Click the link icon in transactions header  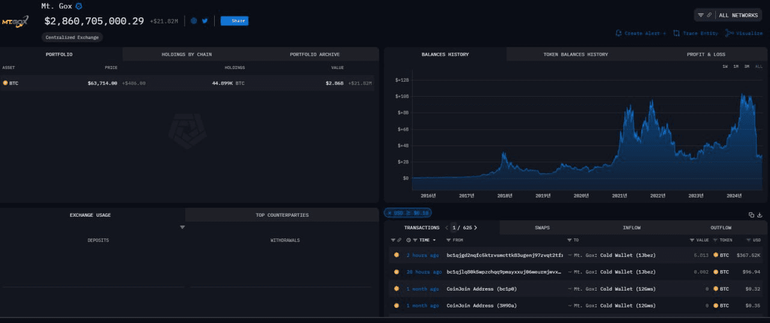click(x=399, y=240)
